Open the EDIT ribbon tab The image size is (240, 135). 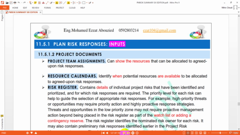click(25, 8)
